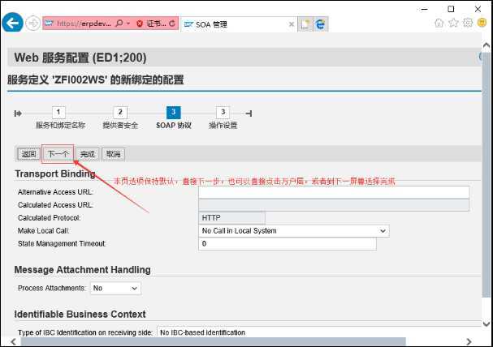The height and width of the screenshot is (347, 493).
Task: Click the Edge browser icon beside tabs
Action: click(320, 24)
